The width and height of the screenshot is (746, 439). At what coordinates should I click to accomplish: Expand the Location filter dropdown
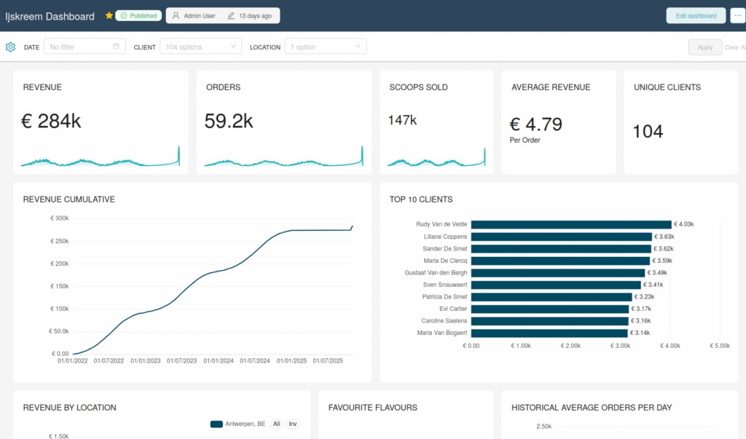tap(325, 47)
